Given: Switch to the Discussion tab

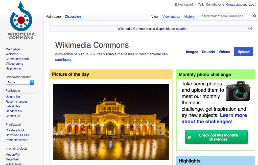Looking at the screenshot, I should click(73, 16).
